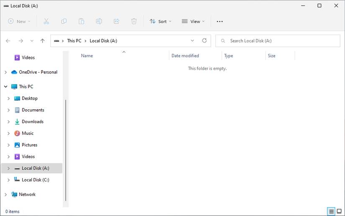Refresh the current folder view
Screen dimensions: 345x216
tap(204, 41)
